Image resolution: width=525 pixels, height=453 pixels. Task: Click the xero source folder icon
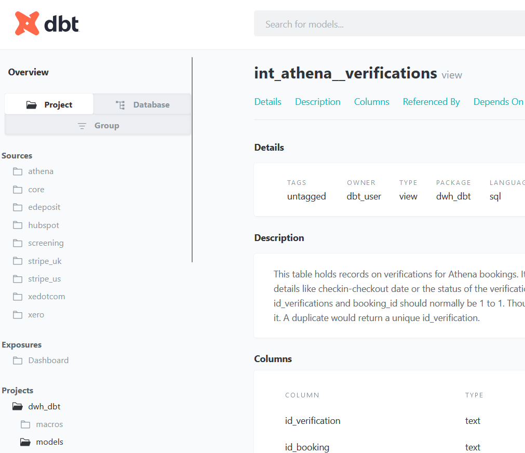18,315
